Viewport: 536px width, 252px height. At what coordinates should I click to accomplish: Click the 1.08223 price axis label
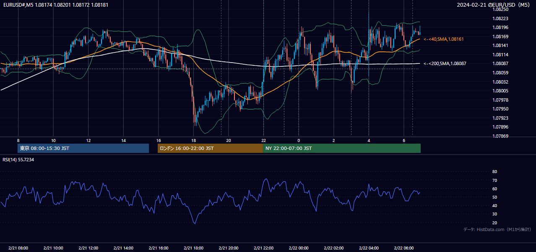click(500, 18)
